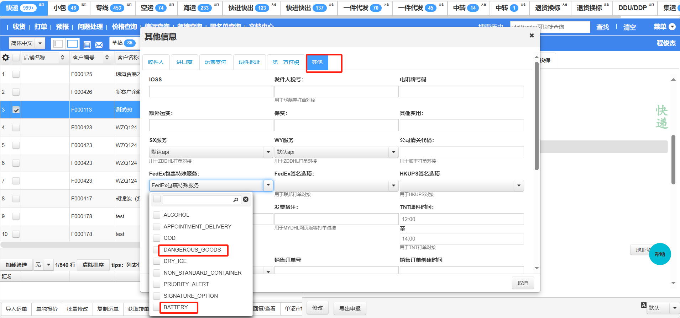Open the 运费支付 tab
The image size is (680, 318).
click(x=215, y=62)
